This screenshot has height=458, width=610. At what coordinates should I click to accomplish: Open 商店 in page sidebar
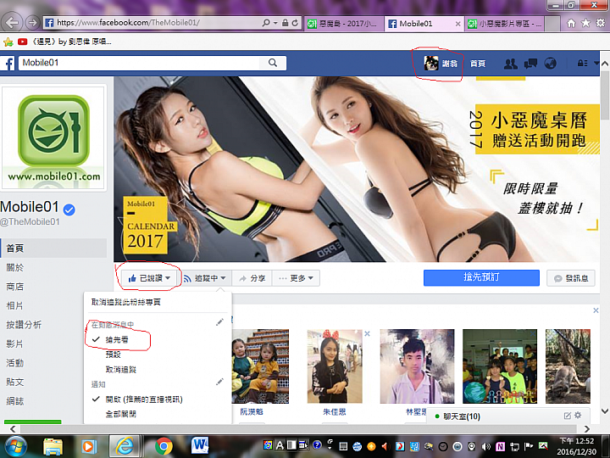15,287
